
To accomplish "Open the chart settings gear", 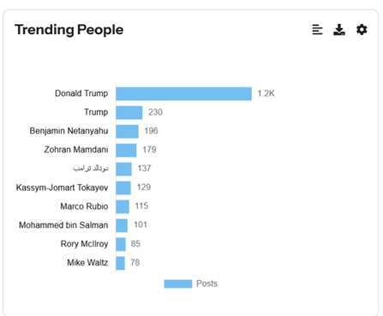I will (x=362, y=30).
